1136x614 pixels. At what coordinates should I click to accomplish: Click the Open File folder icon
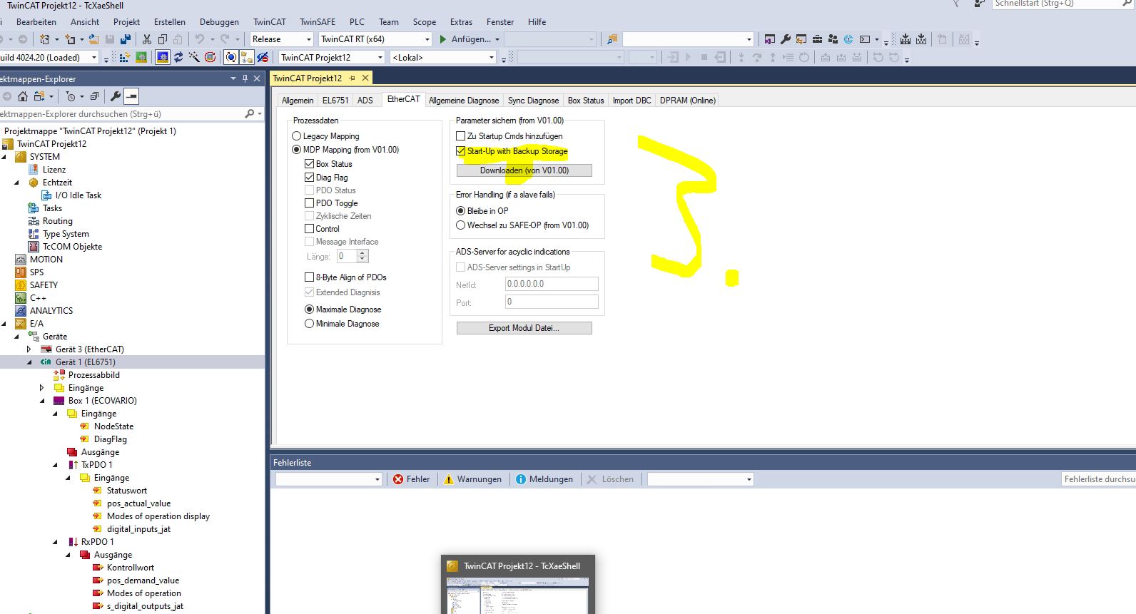coord(93,39)
